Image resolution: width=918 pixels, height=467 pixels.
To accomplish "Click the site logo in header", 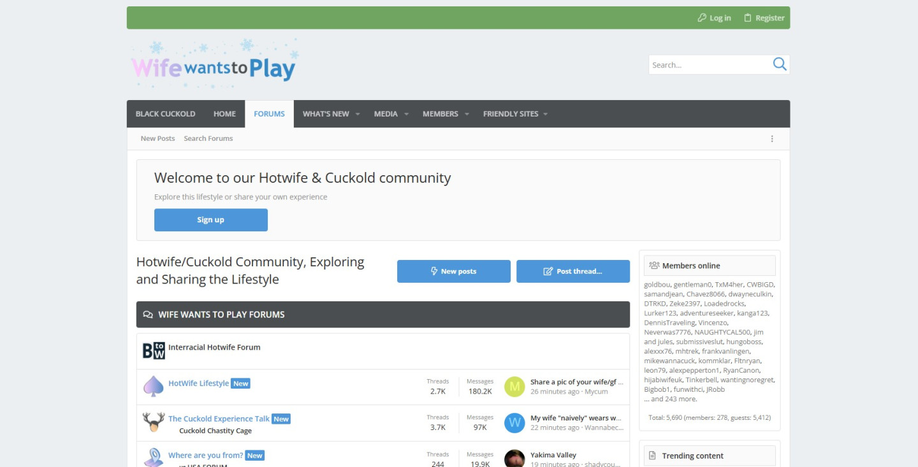I will pos(214,66).
